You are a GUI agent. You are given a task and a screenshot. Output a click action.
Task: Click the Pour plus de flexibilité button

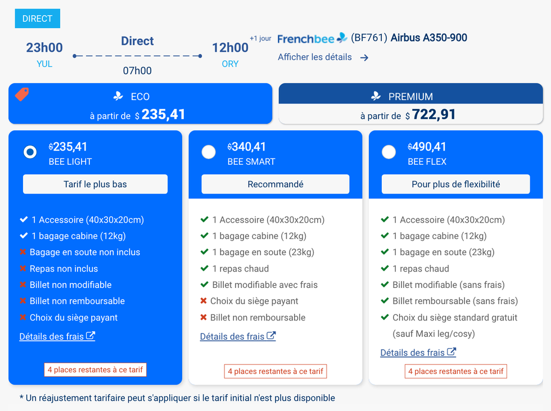pyautogui.click(x=455, y=184)
